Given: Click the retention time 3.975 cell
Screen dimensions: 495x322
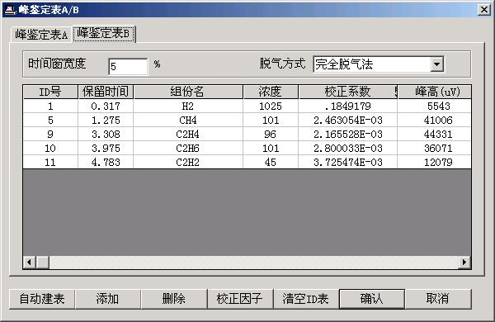Looking at the screenshot, I should (106, 148).
